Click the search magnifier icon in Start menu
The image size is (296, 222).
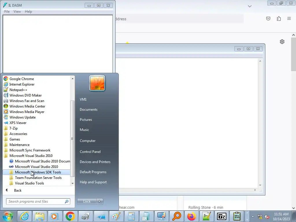pyautogui.click(x=66, y=201)
